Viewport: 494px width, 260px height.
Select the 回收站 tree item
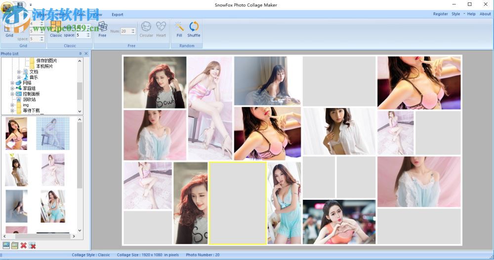pyautogui.click(x=29, y=100)
